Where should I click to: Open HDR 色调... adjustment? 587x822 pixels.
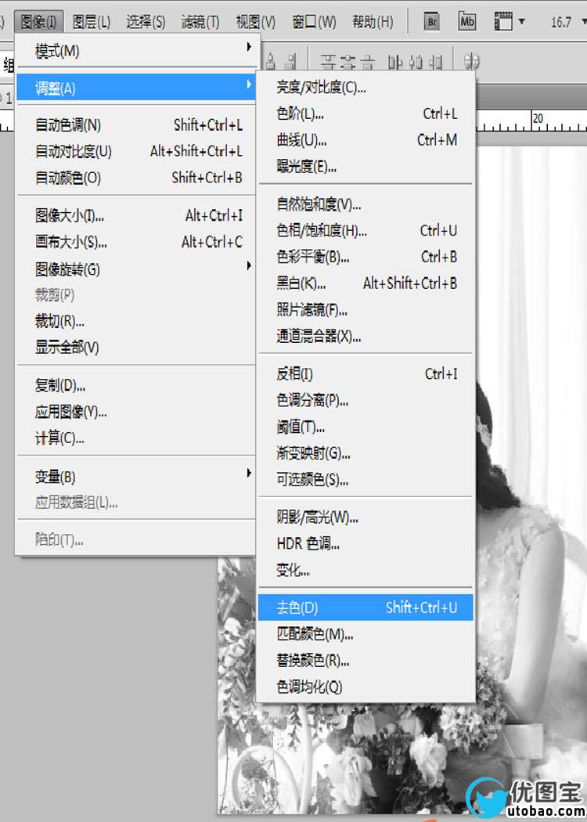point(366,543)
